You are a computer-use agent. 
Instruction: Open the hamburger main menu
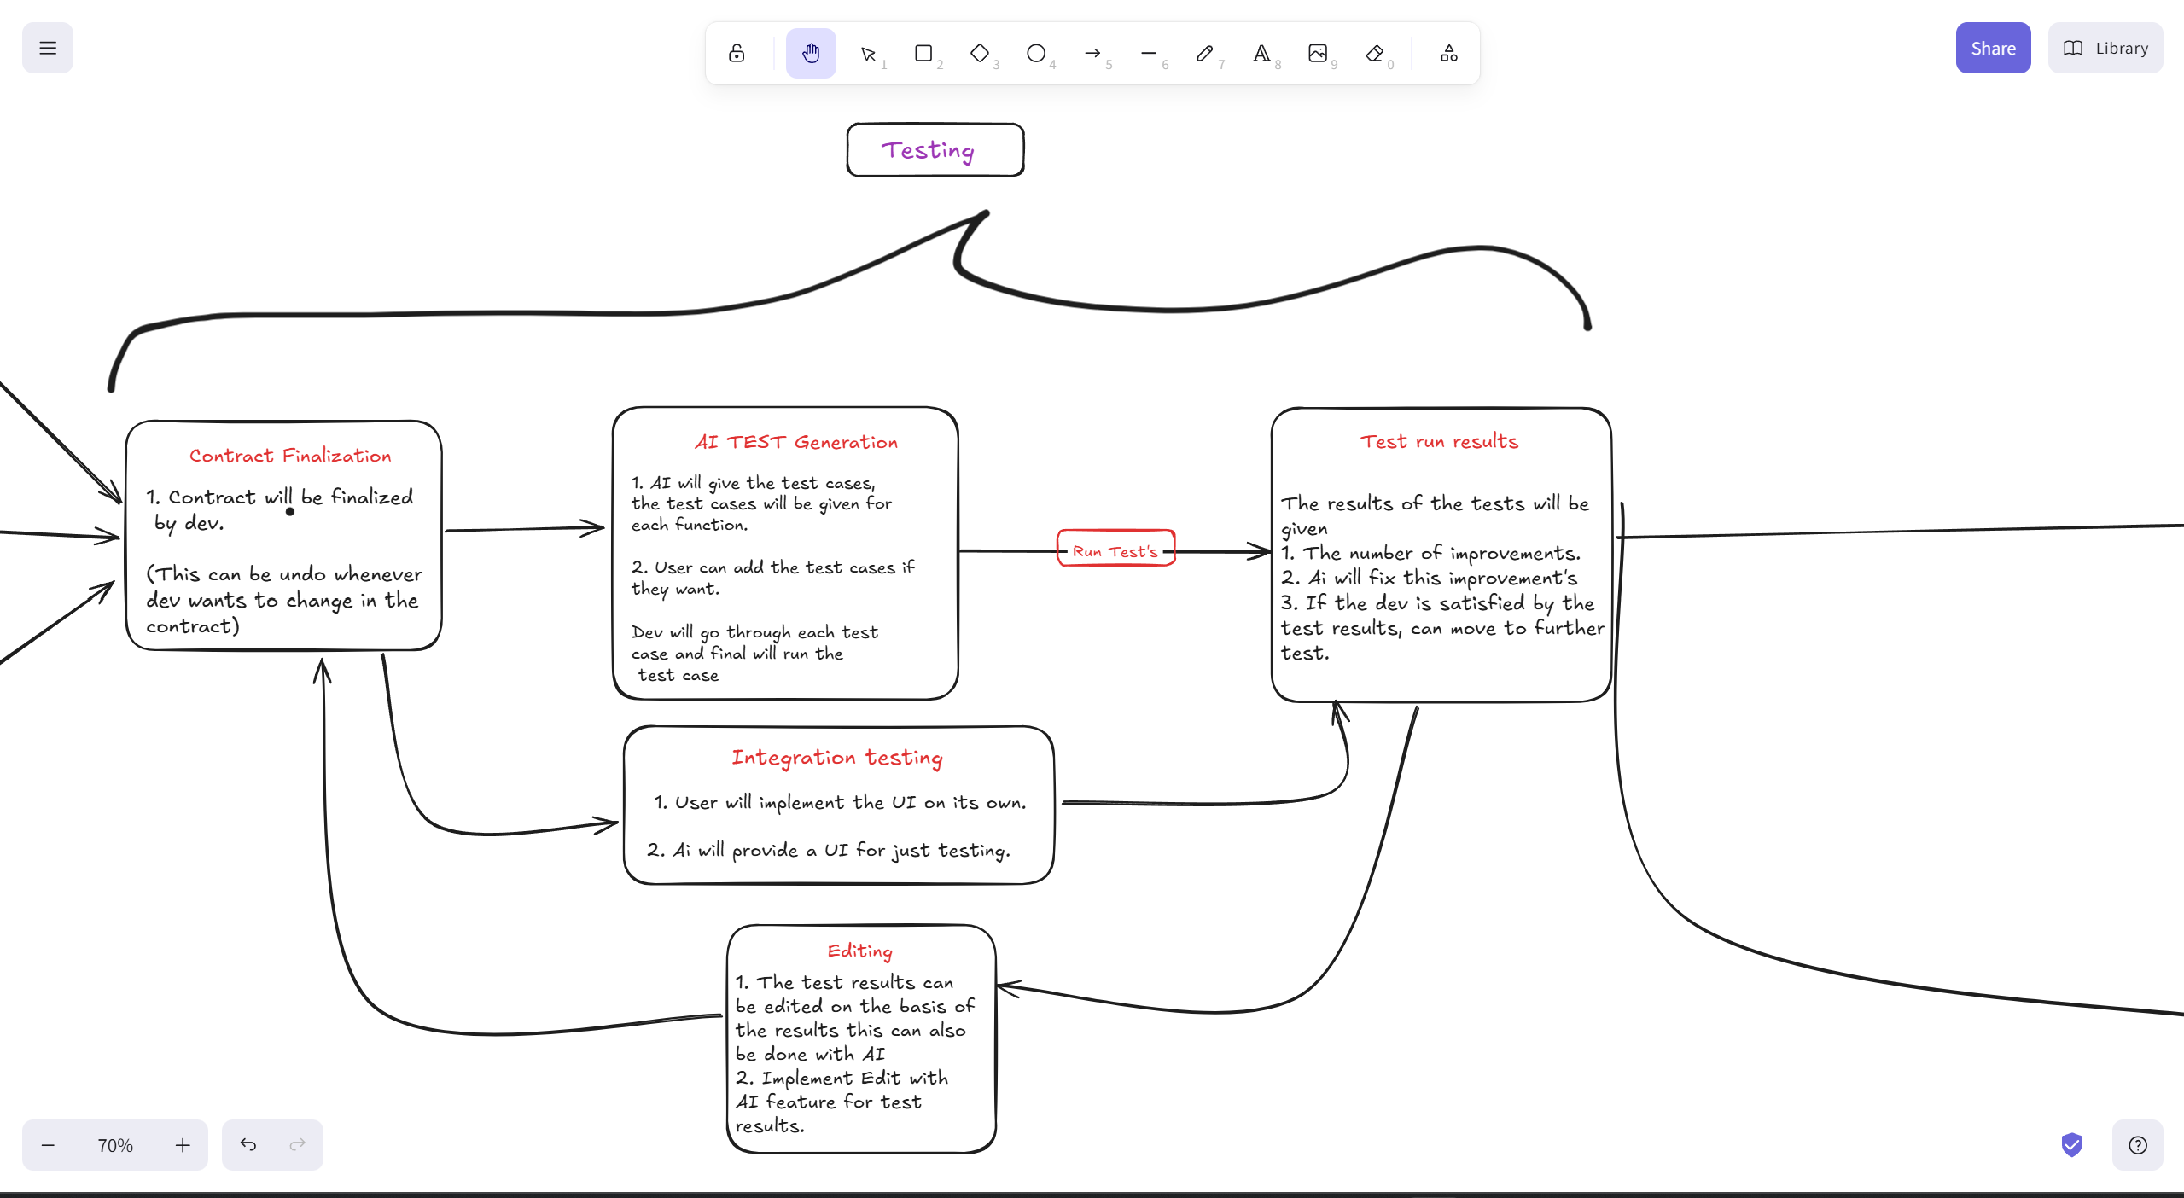[47, 48]
